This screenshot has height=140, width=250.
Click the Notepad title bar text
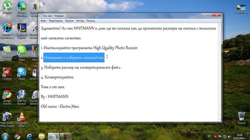point(53,16)
